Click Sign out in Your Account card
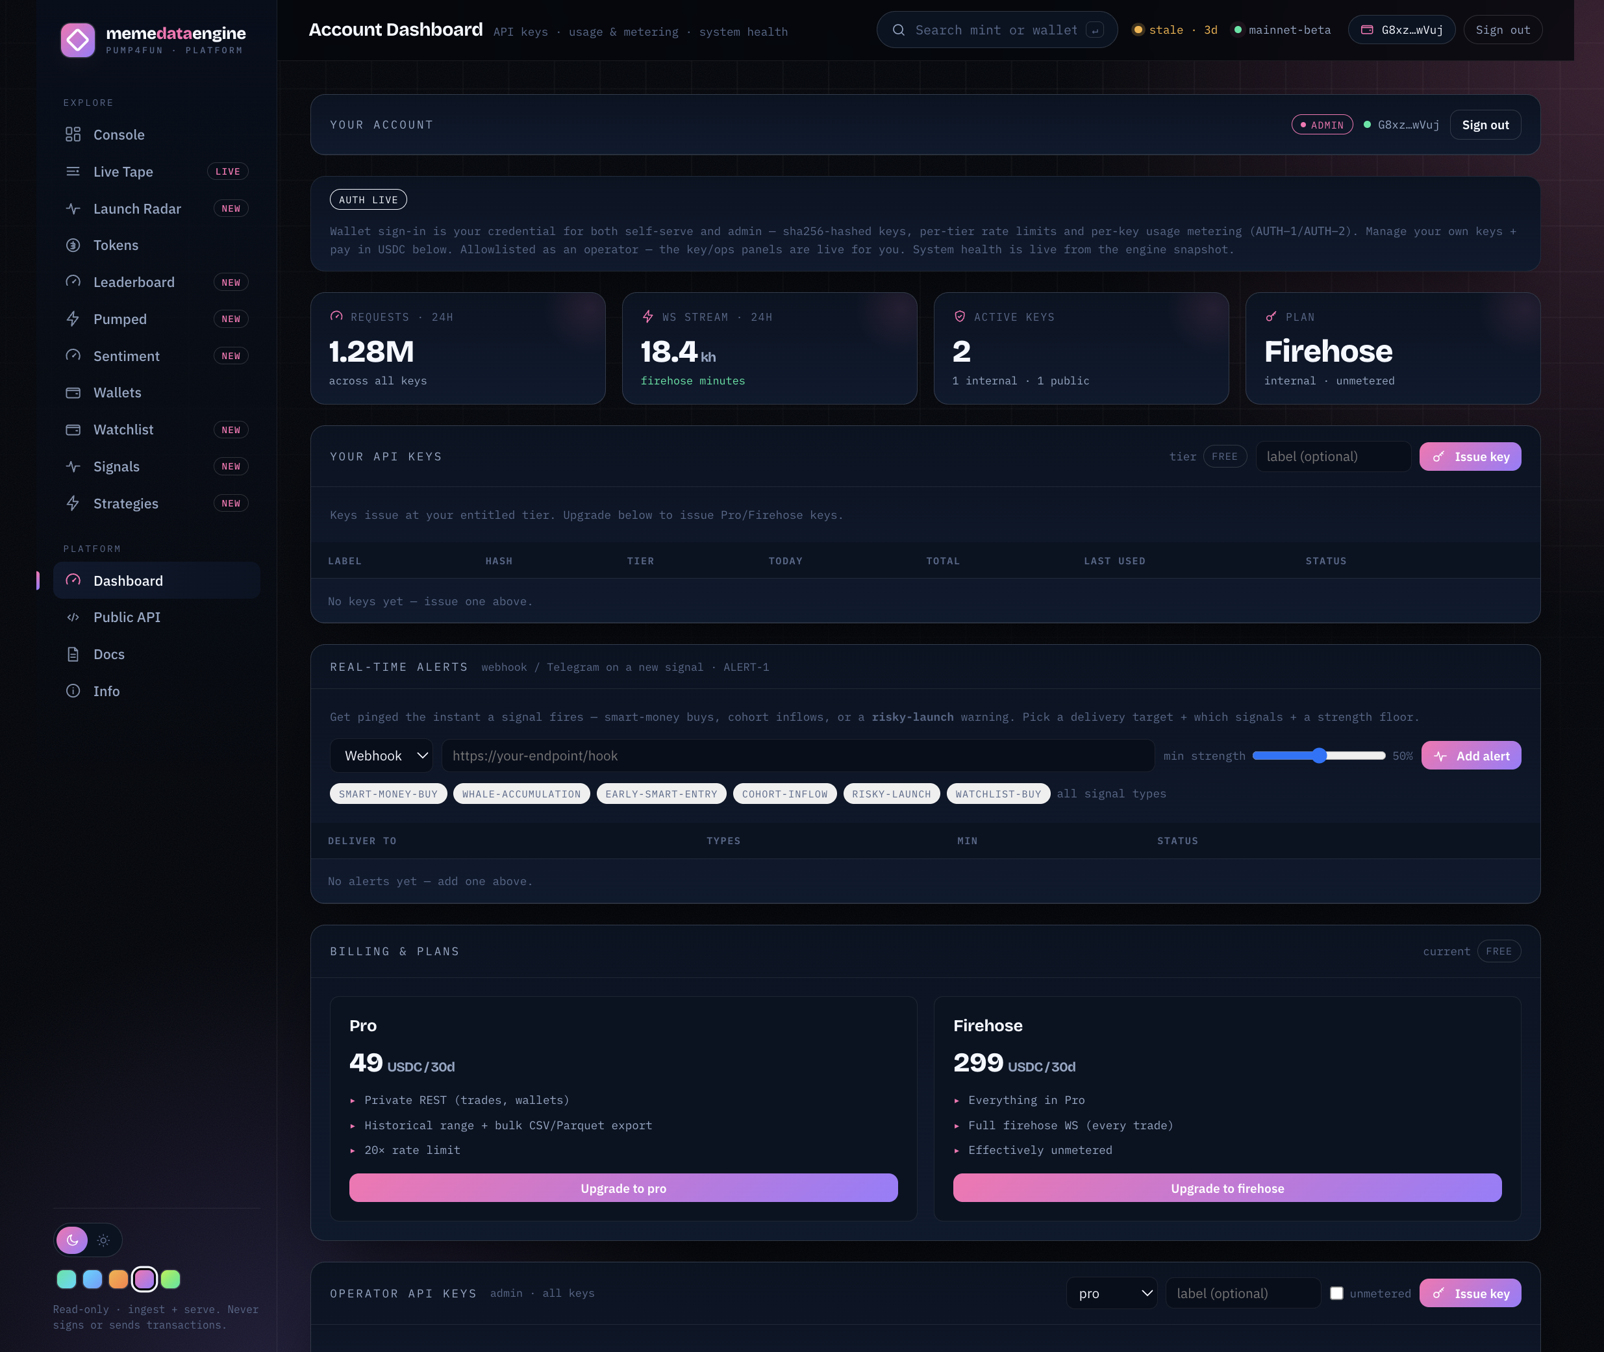The width and height of the screenshot is (1604, 1352). 1485,125
